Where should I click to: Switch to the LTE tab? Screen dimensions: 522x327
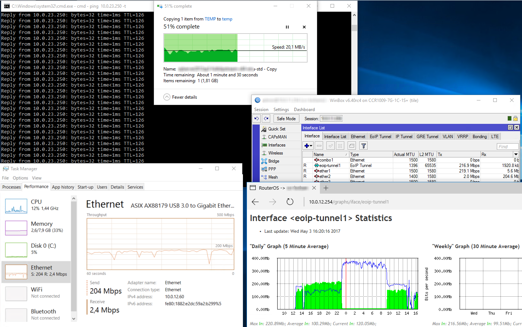point(495,137)
